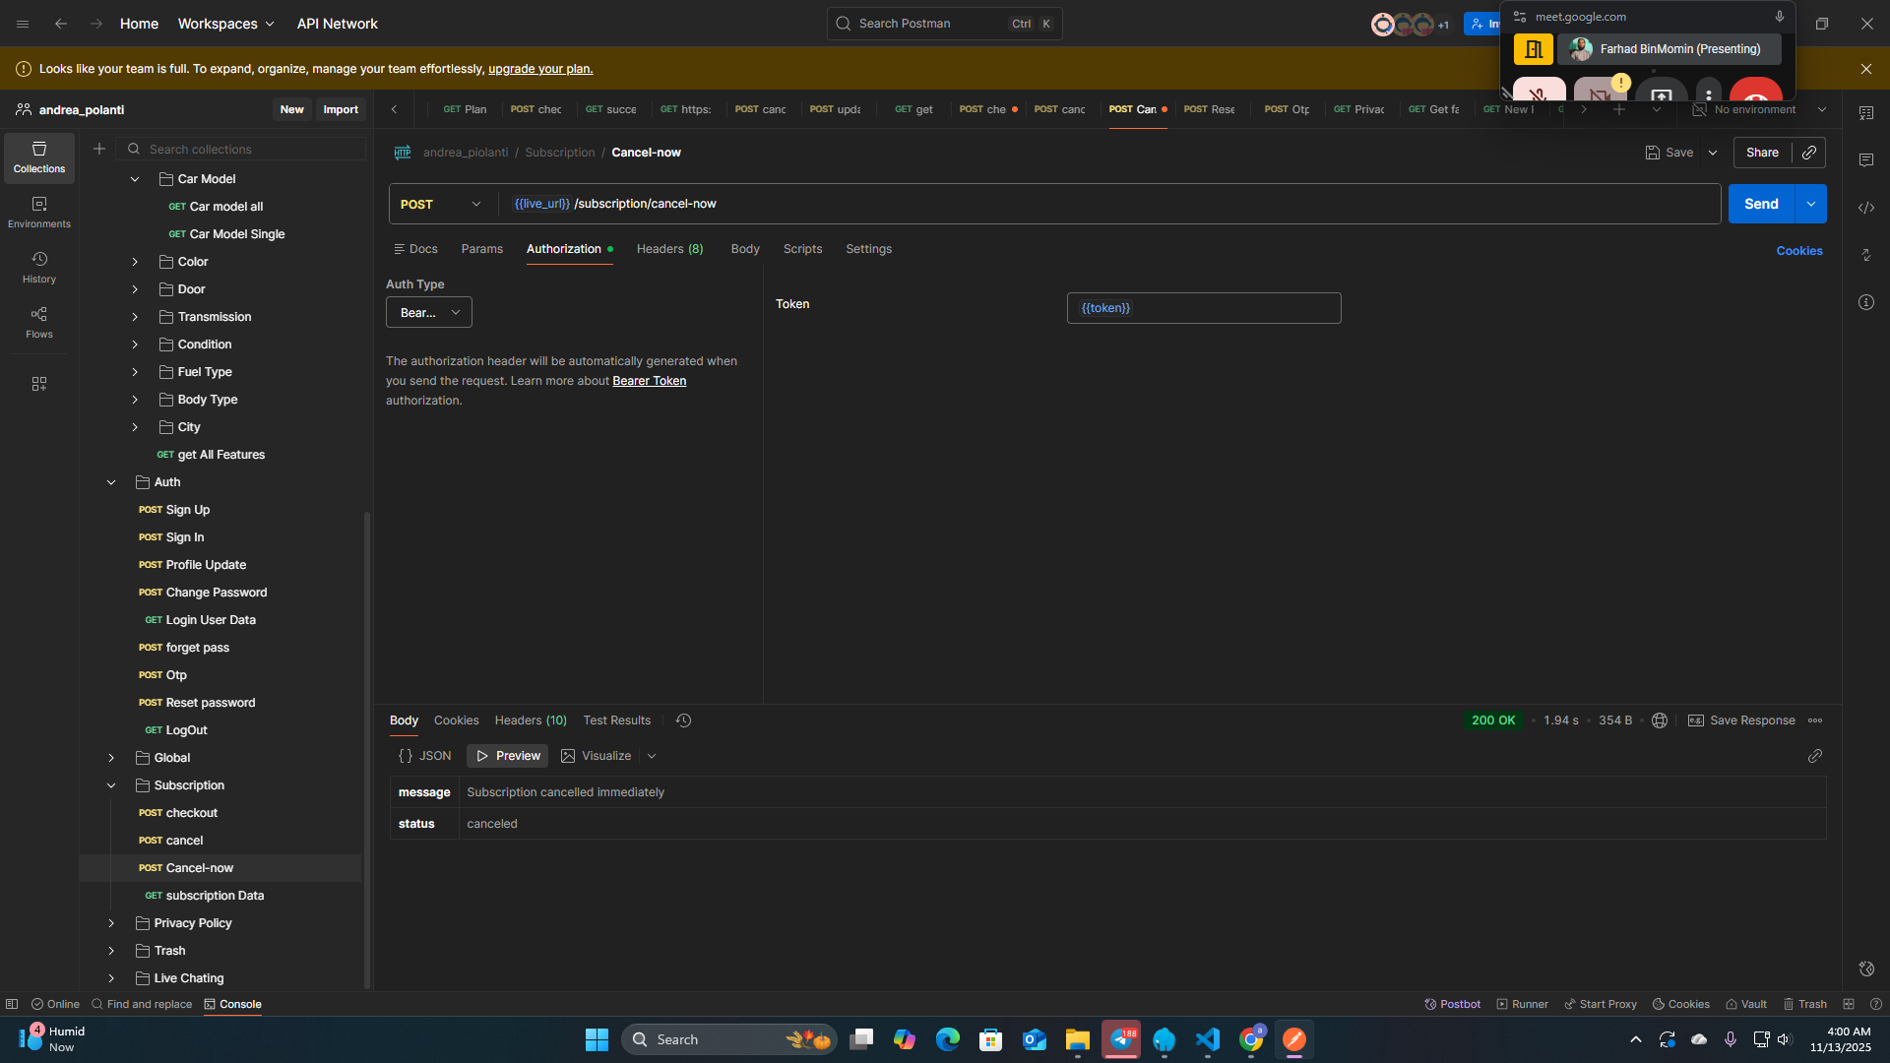Click the Cookies link below Send
1890x1063 pixels.
(x=1799, y=251)
